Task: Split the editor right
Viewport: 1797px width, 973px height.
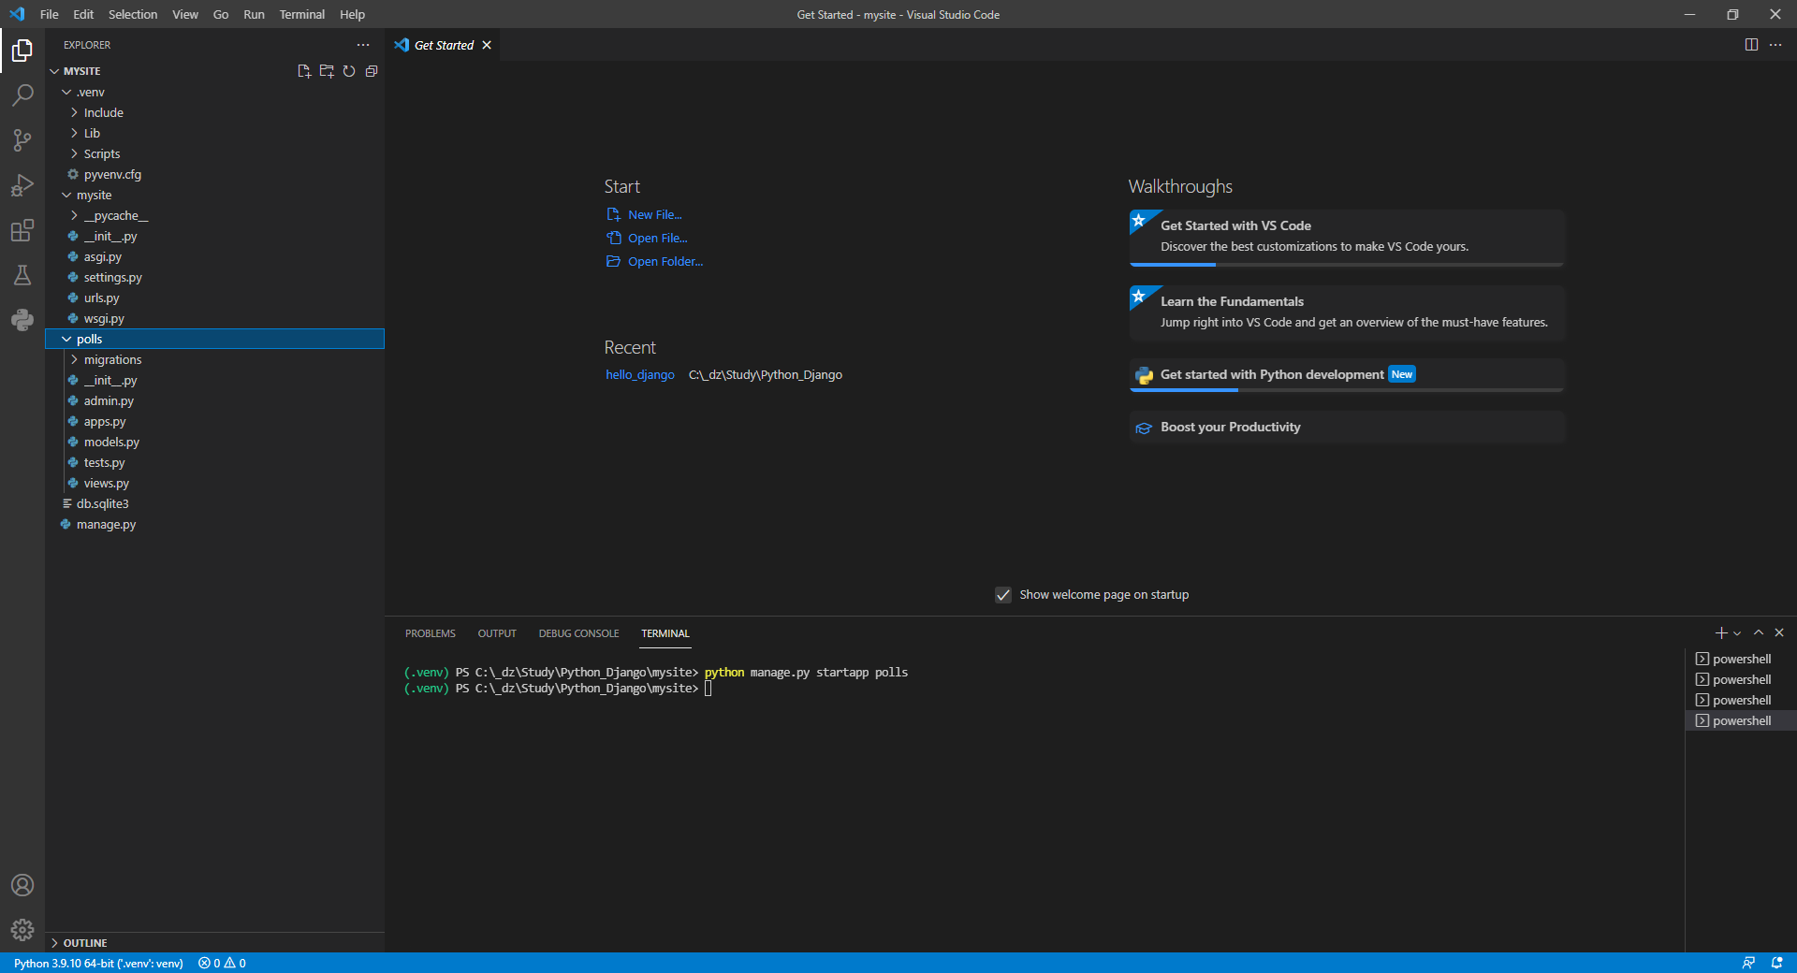Action: pos(1751,45)
